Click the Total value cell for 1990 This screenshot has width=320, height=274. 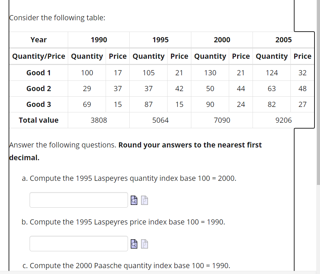98,120
